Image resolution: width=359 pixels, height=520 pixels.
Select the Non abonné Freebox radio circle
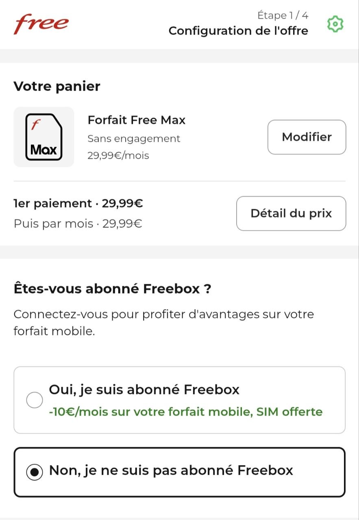[x=35, y=472]
